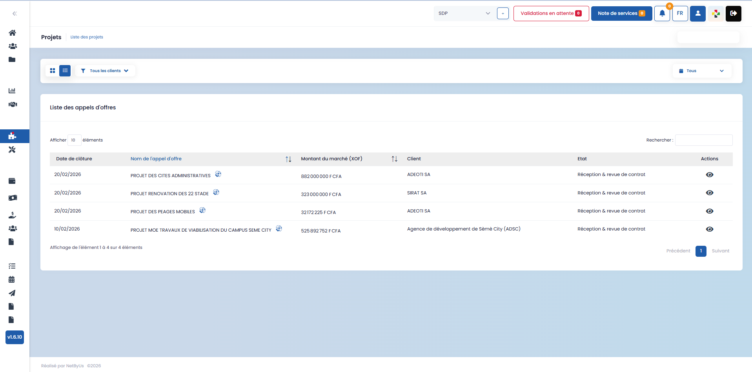The width and height of the screenshot is (752, 372).
Task: Open the bar chart statistics icon
Action: coord(12,91)
